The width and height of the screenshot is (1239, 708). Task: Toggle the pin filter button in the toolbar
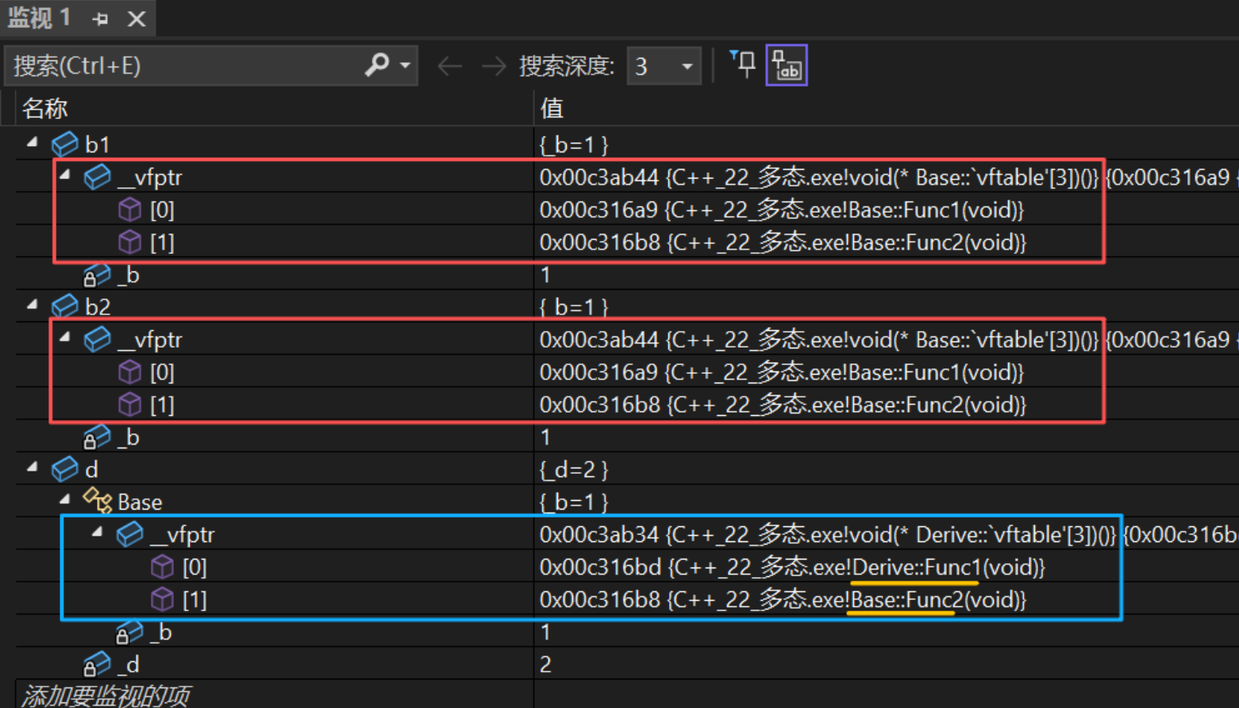pos(742,64)
